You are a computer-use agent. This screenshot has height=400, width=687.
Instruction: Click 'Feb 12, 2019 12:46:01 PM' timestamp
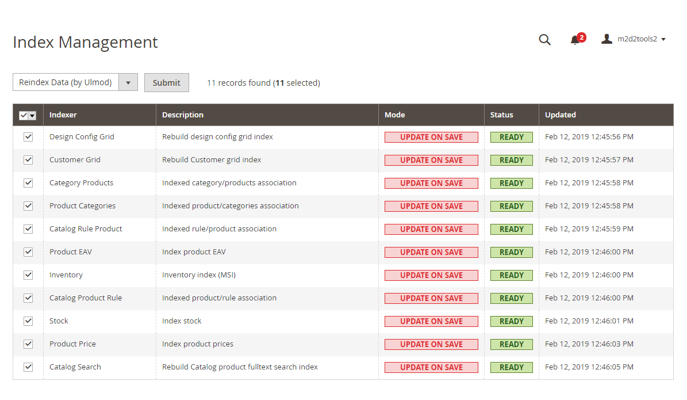click(x=589, y=321)
